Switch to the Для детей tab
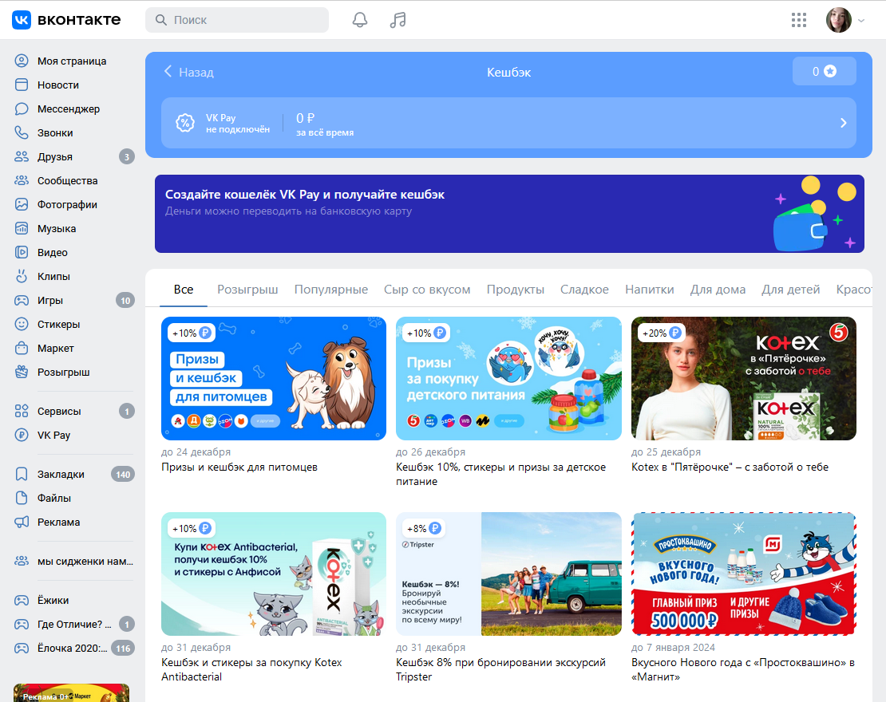The height and width of the screenshot is (702, 886). click(790, 289)
